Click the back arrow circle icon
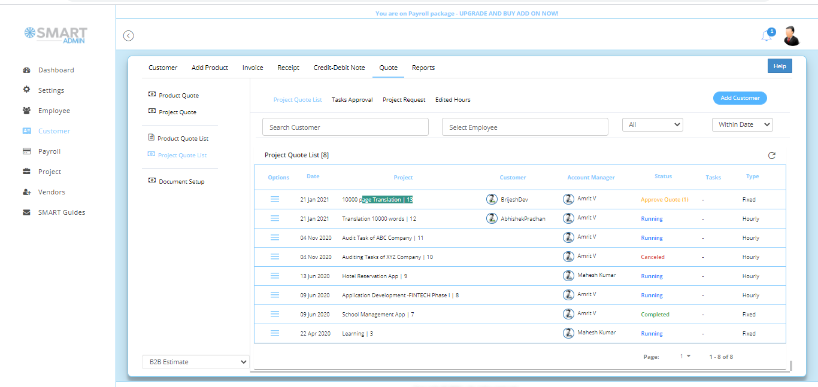The width and height of the screenshot is (818, 387). (x=128, y=36)
